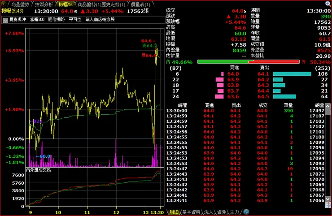Click the 無人商店概念股 tag
Screen dimensions: 332x216
tap(100, 19)
